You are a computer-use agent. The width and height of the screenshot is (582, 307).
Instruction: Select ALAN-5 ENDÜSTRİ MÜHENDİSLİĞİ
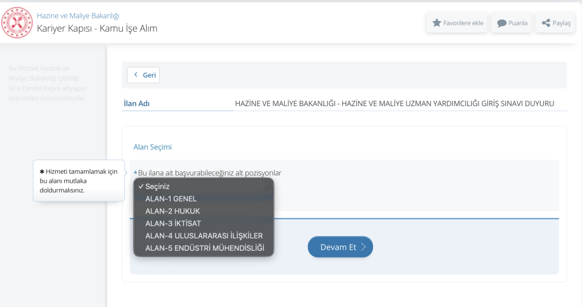point(205,248)
